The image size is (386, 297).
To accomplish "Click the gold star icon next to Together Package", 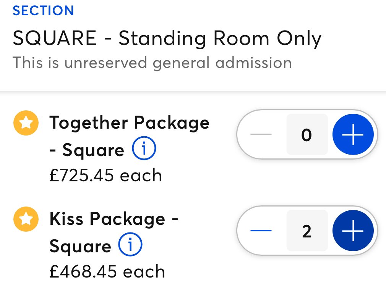I will click(x=26, y=124).
